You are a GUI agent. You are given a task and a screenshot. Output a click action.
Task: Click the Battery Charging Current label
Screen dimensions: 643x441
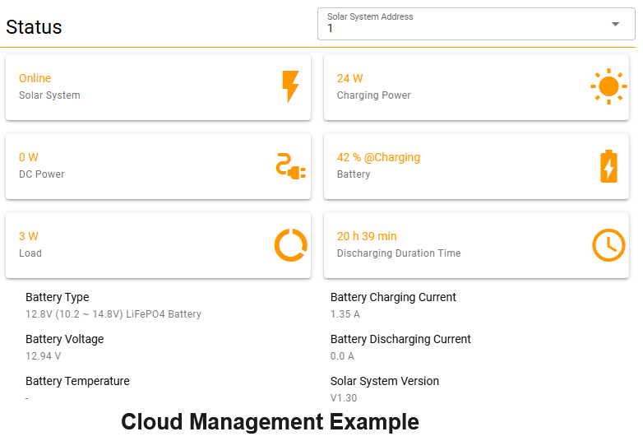[x=393, y=297]
